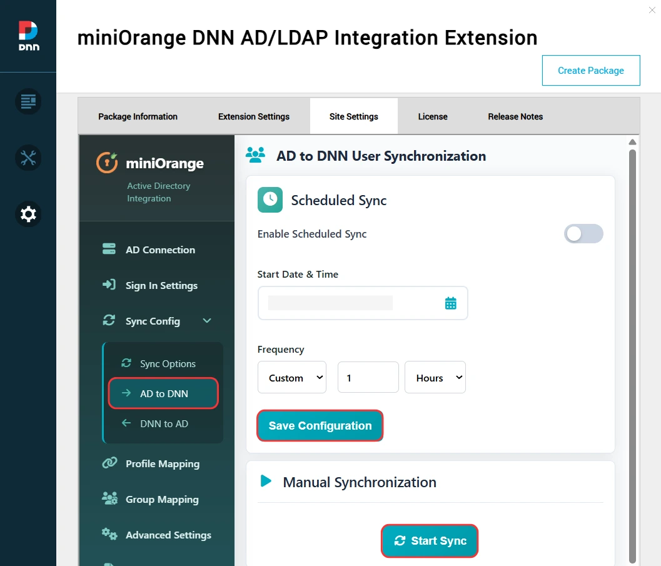Open Group Mapping menu item
The height and width of the screenshot is (566, 661).
pos(156,500)
